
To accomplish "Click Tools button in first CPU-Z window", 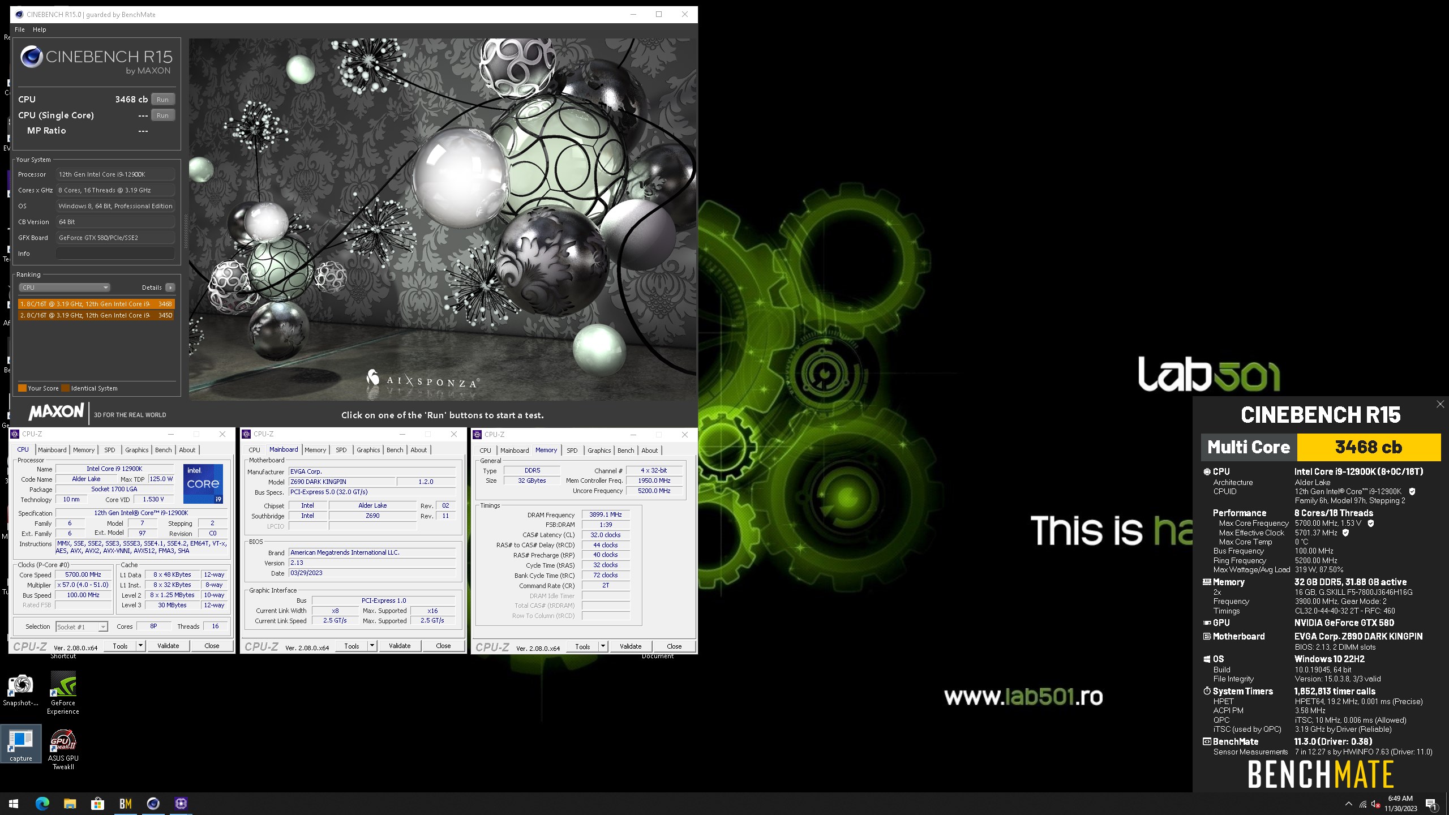I will 121,646.
